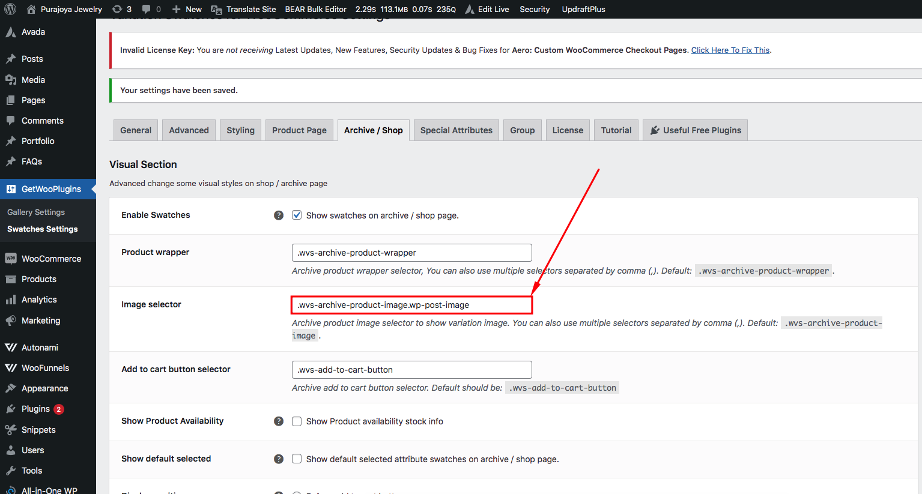
Task: Click the WooFunnels sidebar icon
Action: tap(11, 368)
